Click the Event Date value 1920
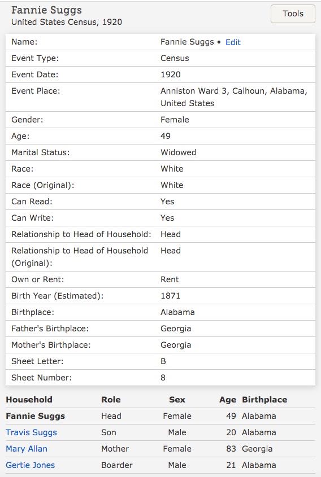 pos(171,75)
